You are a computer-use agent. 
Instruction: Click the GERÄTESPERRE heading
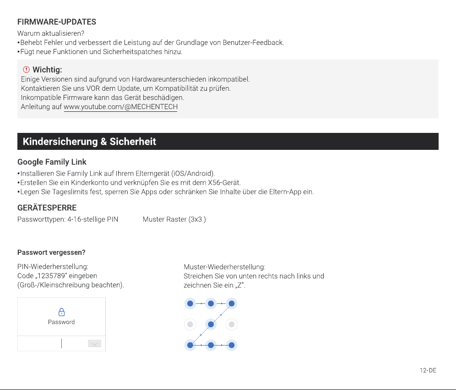pyautogui.click(x=47, y=208)
